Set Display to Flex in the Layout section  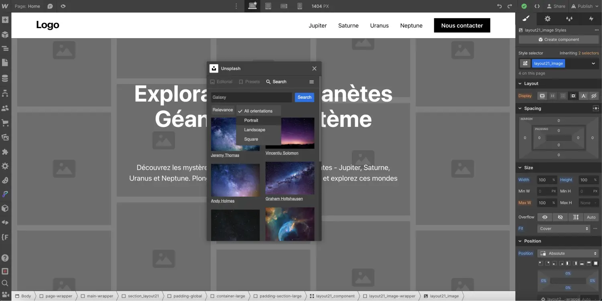tap(552, 96)
